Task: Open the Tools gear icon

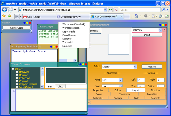Action: (x=160, y=16)
